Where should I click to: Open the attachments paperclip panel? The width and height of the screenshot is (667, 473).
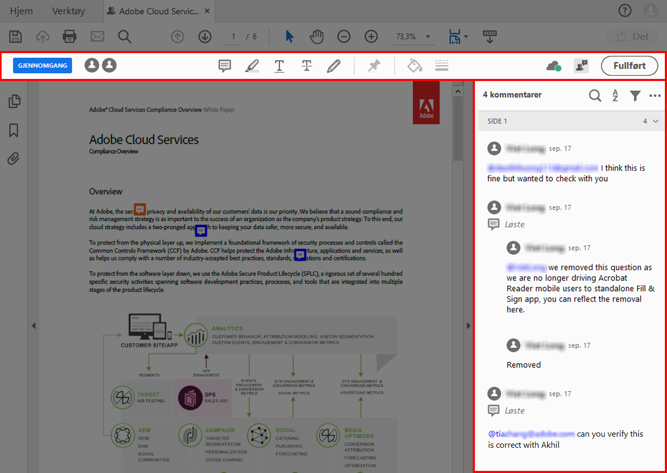click(x=14, y=158)
